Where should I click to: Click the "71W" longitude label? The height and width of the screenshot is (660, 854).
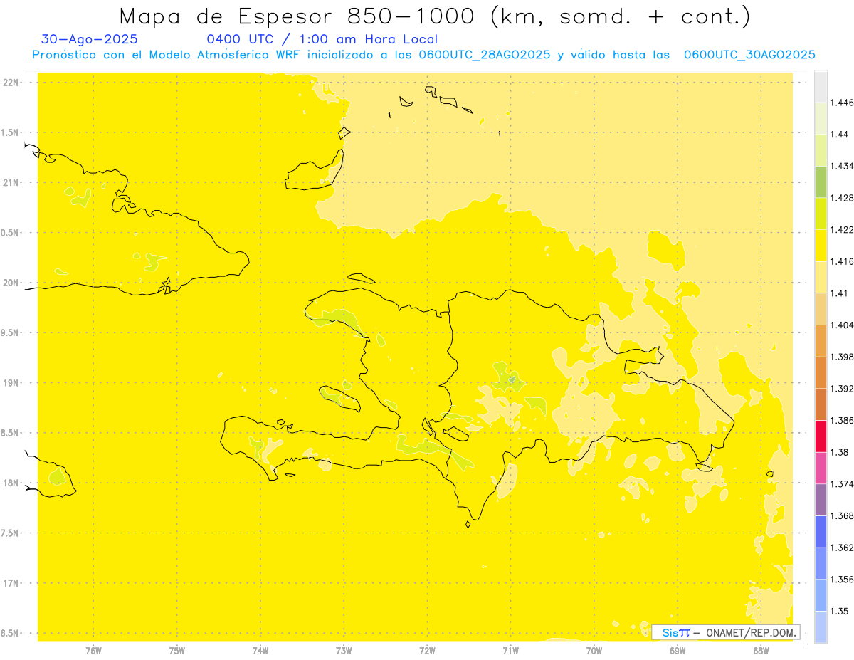pyautogui.click(x=510, y=651)
